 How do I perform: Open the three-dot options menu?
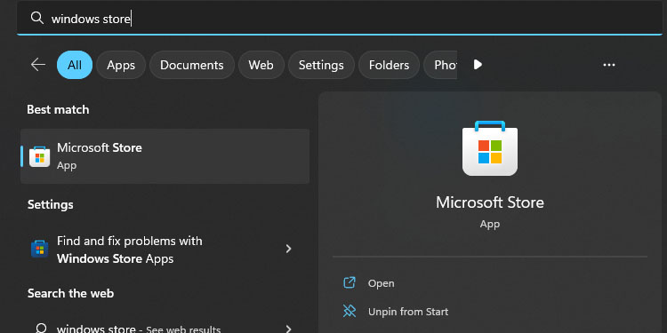click(x=609, y=65)
